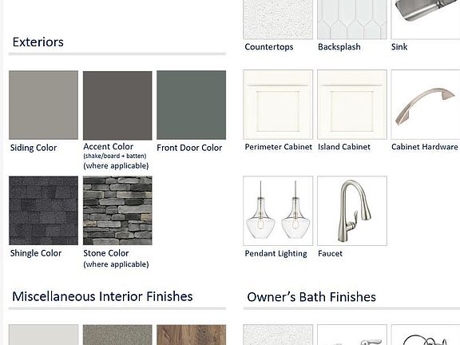Select the Countertops sample image

point(278,19)
